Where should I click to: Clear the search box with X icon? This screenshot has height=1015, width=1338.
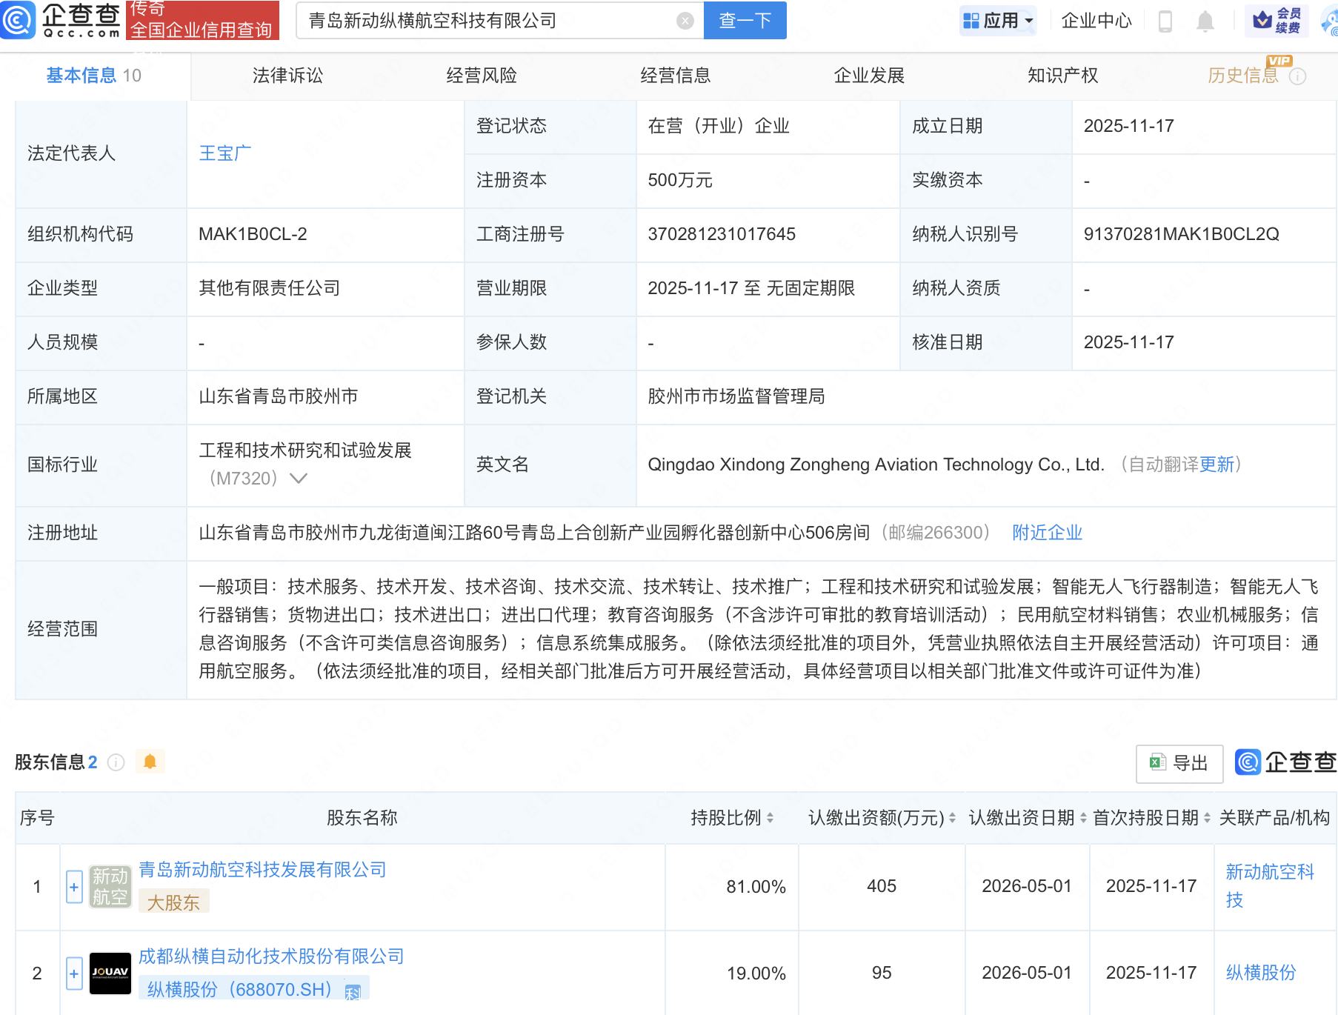(685, 21)
